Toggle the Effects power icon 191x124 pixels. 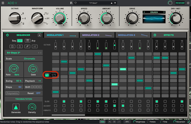coord(155,35)
